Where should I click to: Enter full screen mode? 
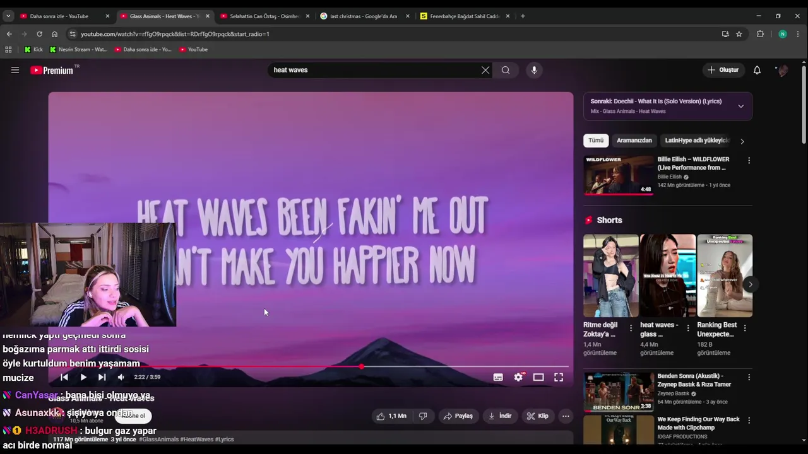(x=559, y=377)
